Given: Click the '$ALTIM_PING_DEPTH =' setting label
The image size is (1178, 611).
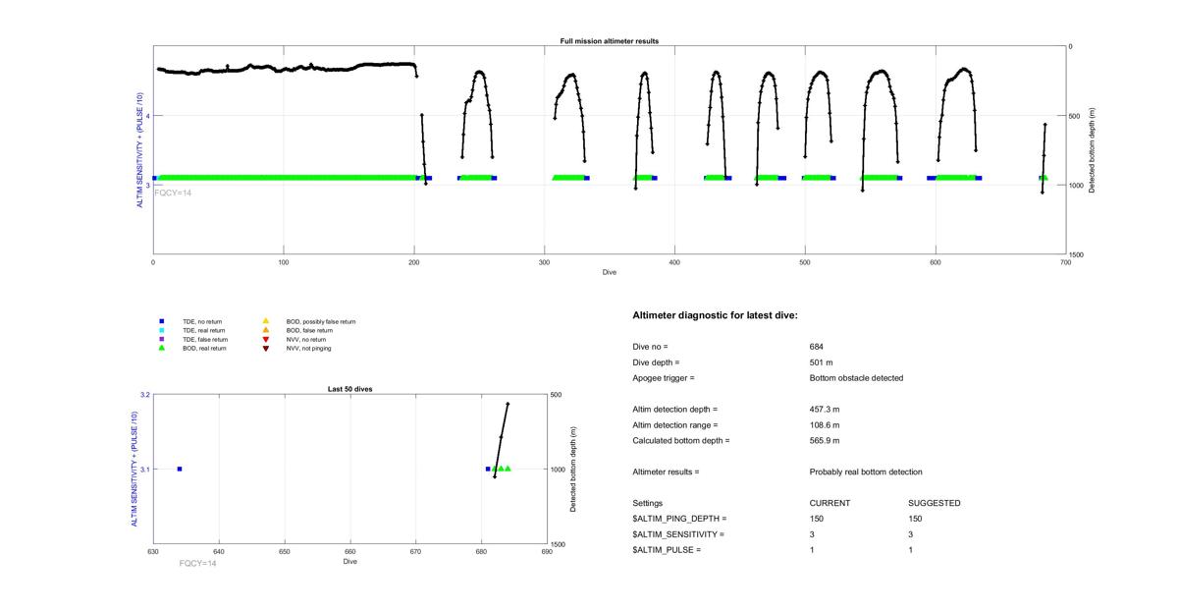Looking at the screenshot, I should tap(680, 519).
